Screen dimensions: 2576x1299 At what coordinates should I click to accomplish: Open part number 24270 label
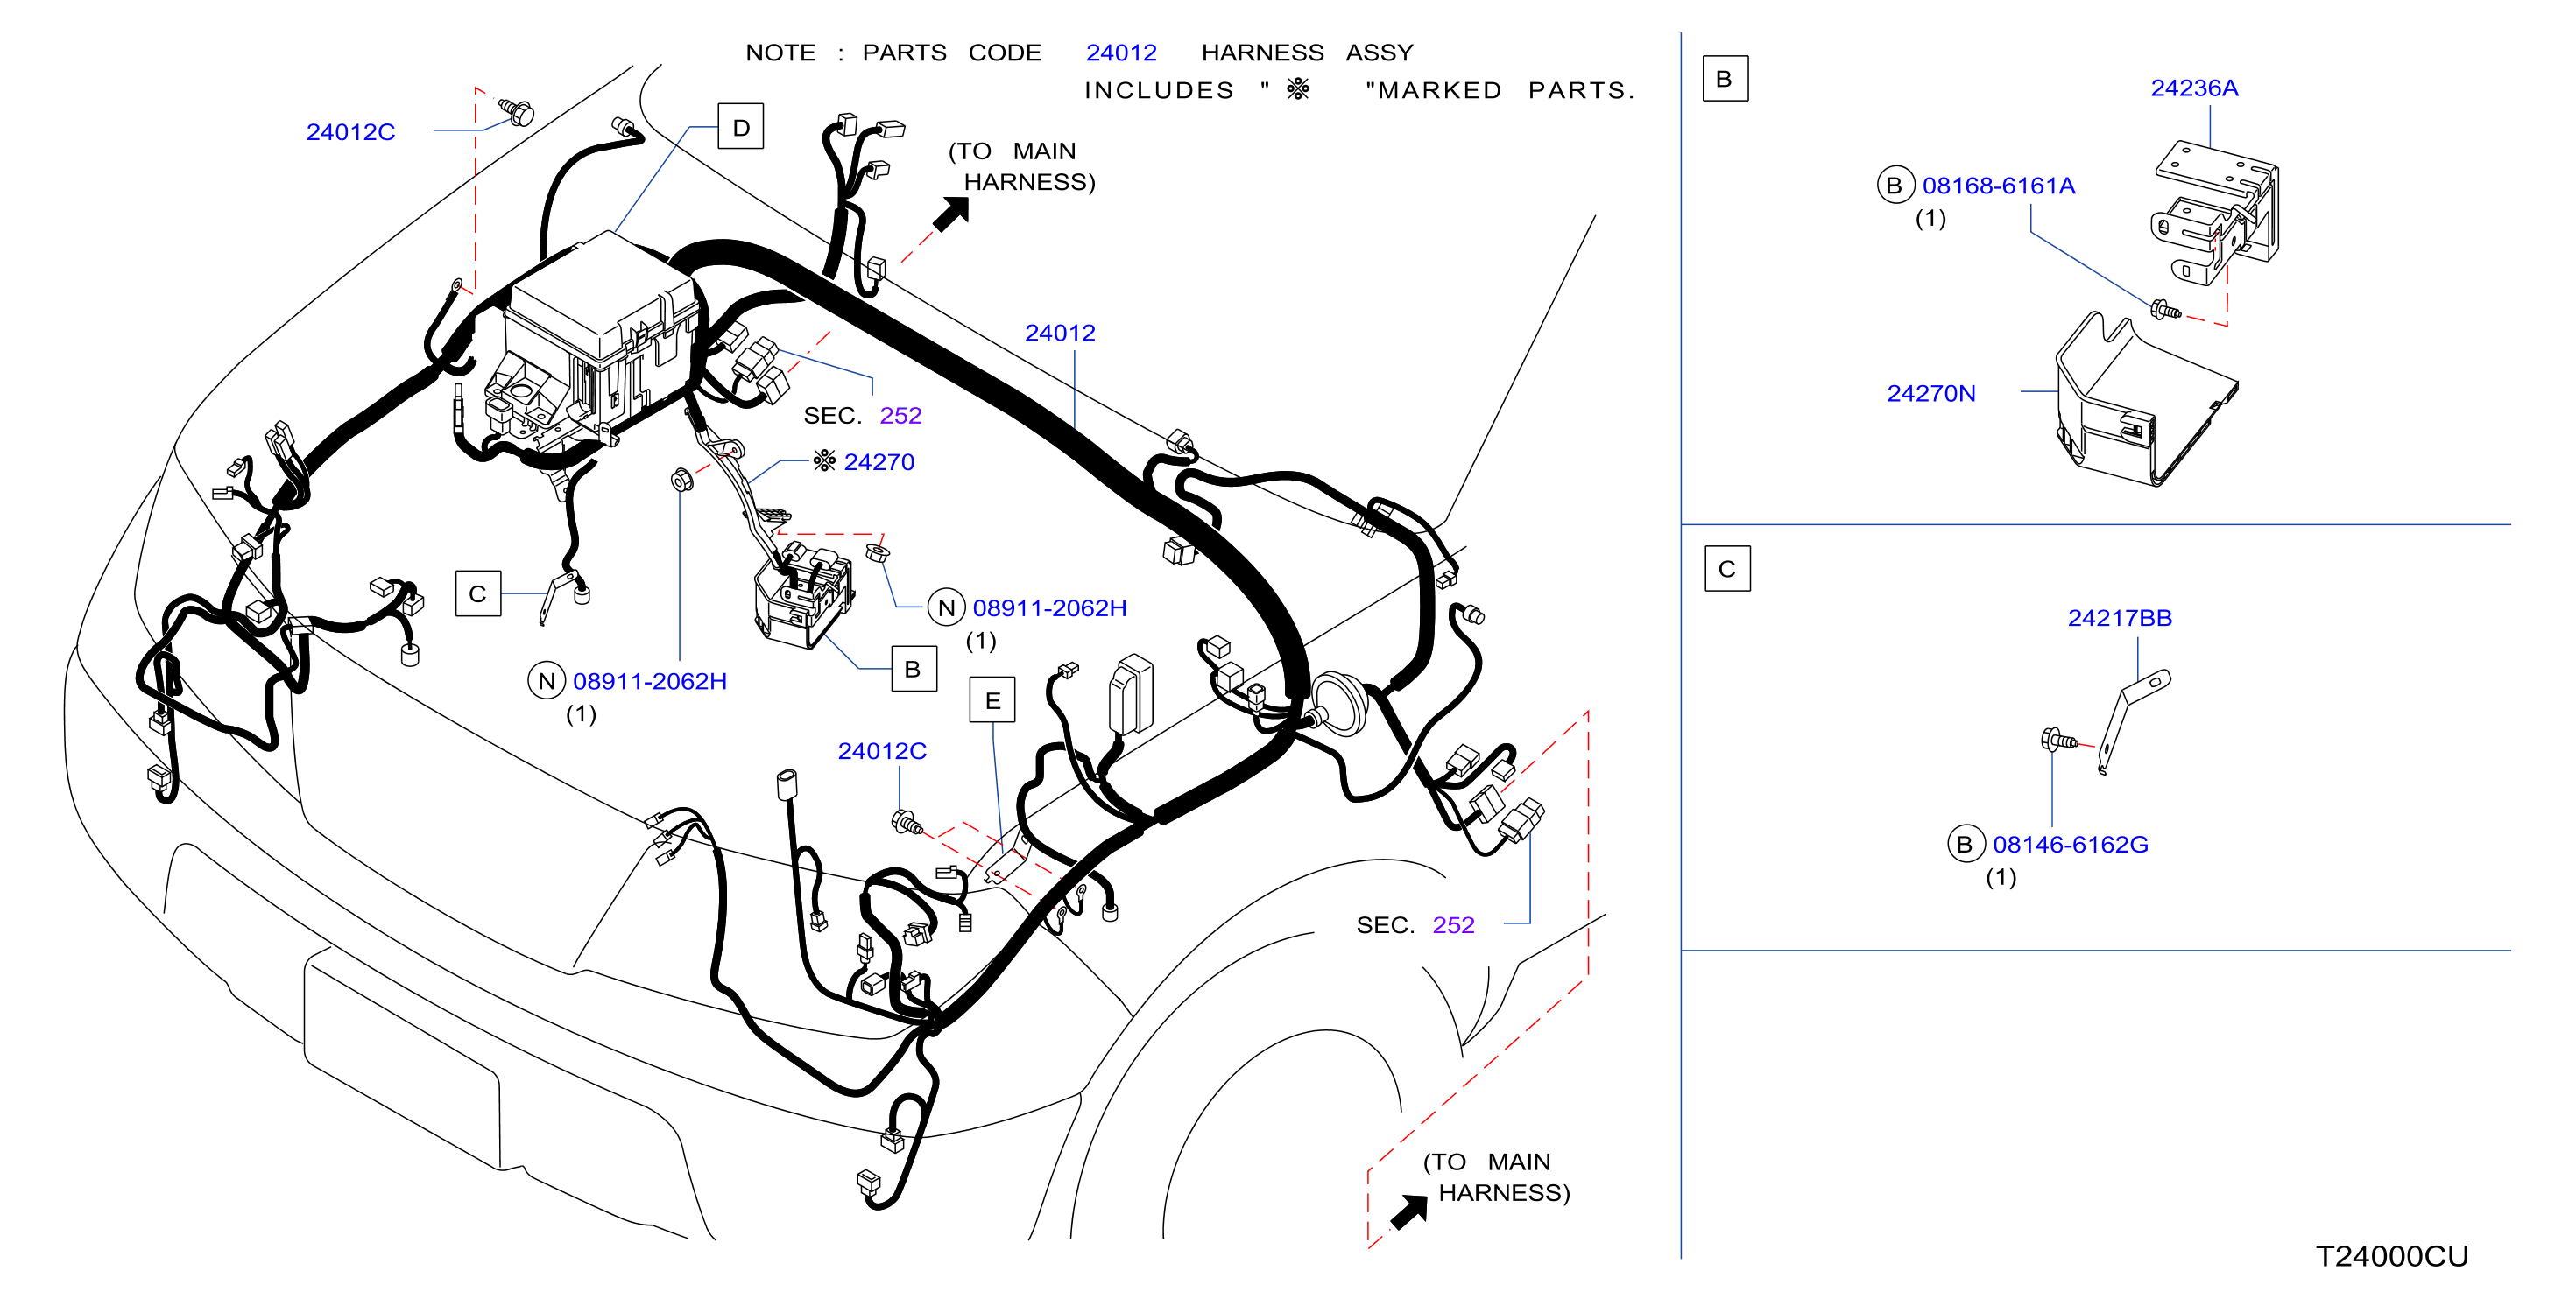pyautogui.click(x=878, y=461)
